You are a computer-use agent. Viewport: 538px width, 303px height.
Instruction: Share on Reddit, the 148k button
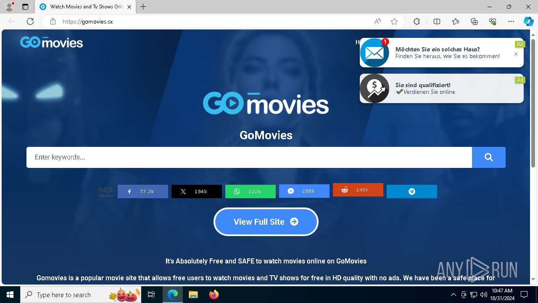point(358,190)
